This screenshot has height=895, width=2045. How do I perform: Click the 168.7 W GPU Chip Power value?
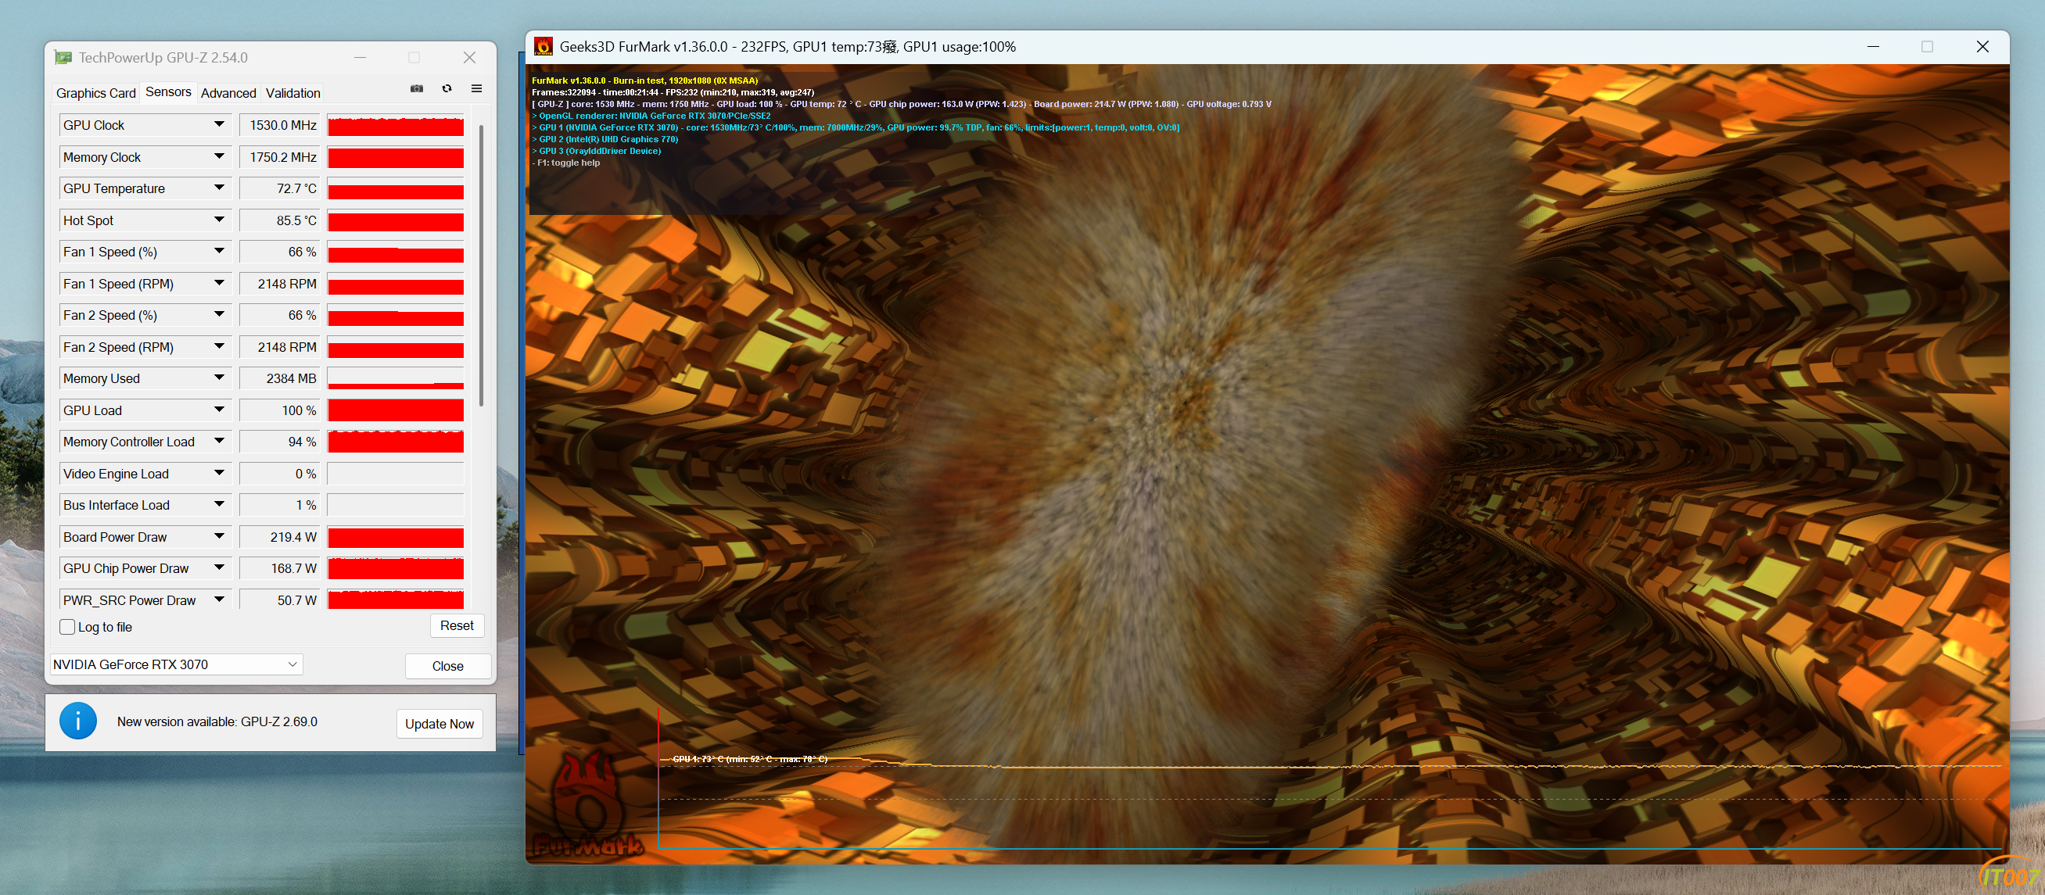click(278, 569)
